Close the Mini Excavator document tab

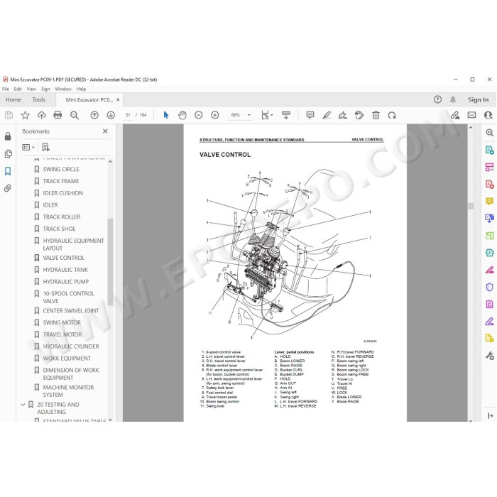pyautogui.click(x=118, y=99)
